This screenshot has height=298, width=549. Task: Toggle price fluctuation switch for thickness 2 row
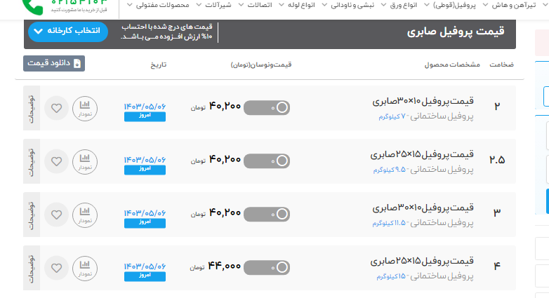(x=266, y=107)
